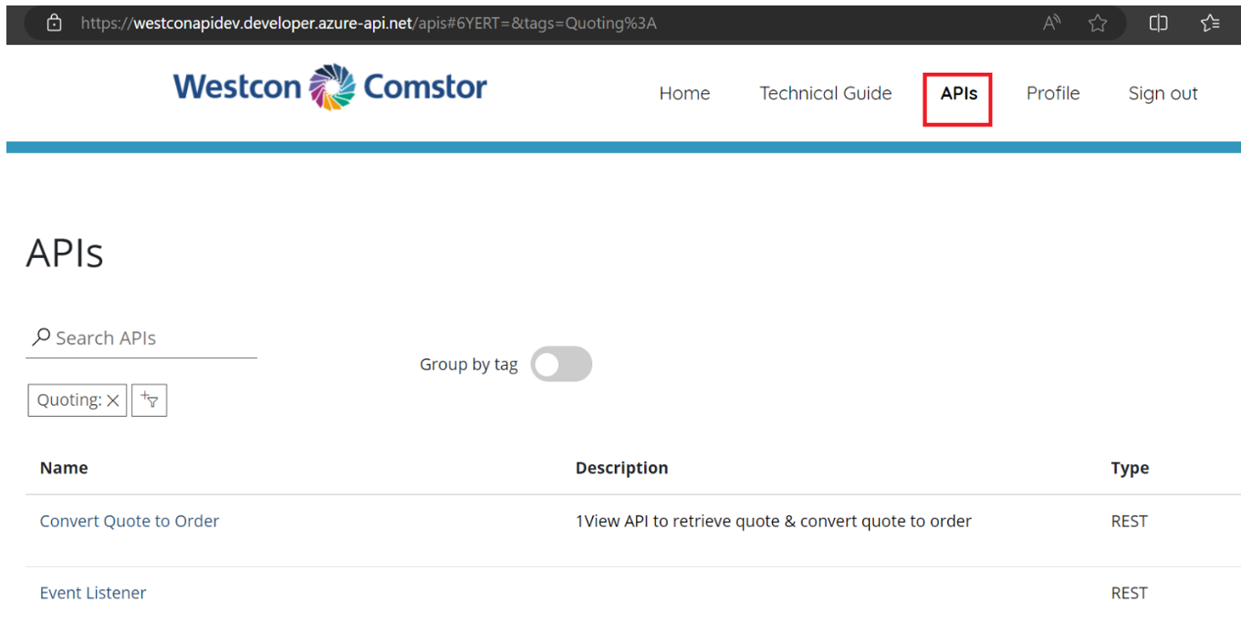Select the APIs navigation item
The image size is (1241, 622).
(x=958, y=93)
